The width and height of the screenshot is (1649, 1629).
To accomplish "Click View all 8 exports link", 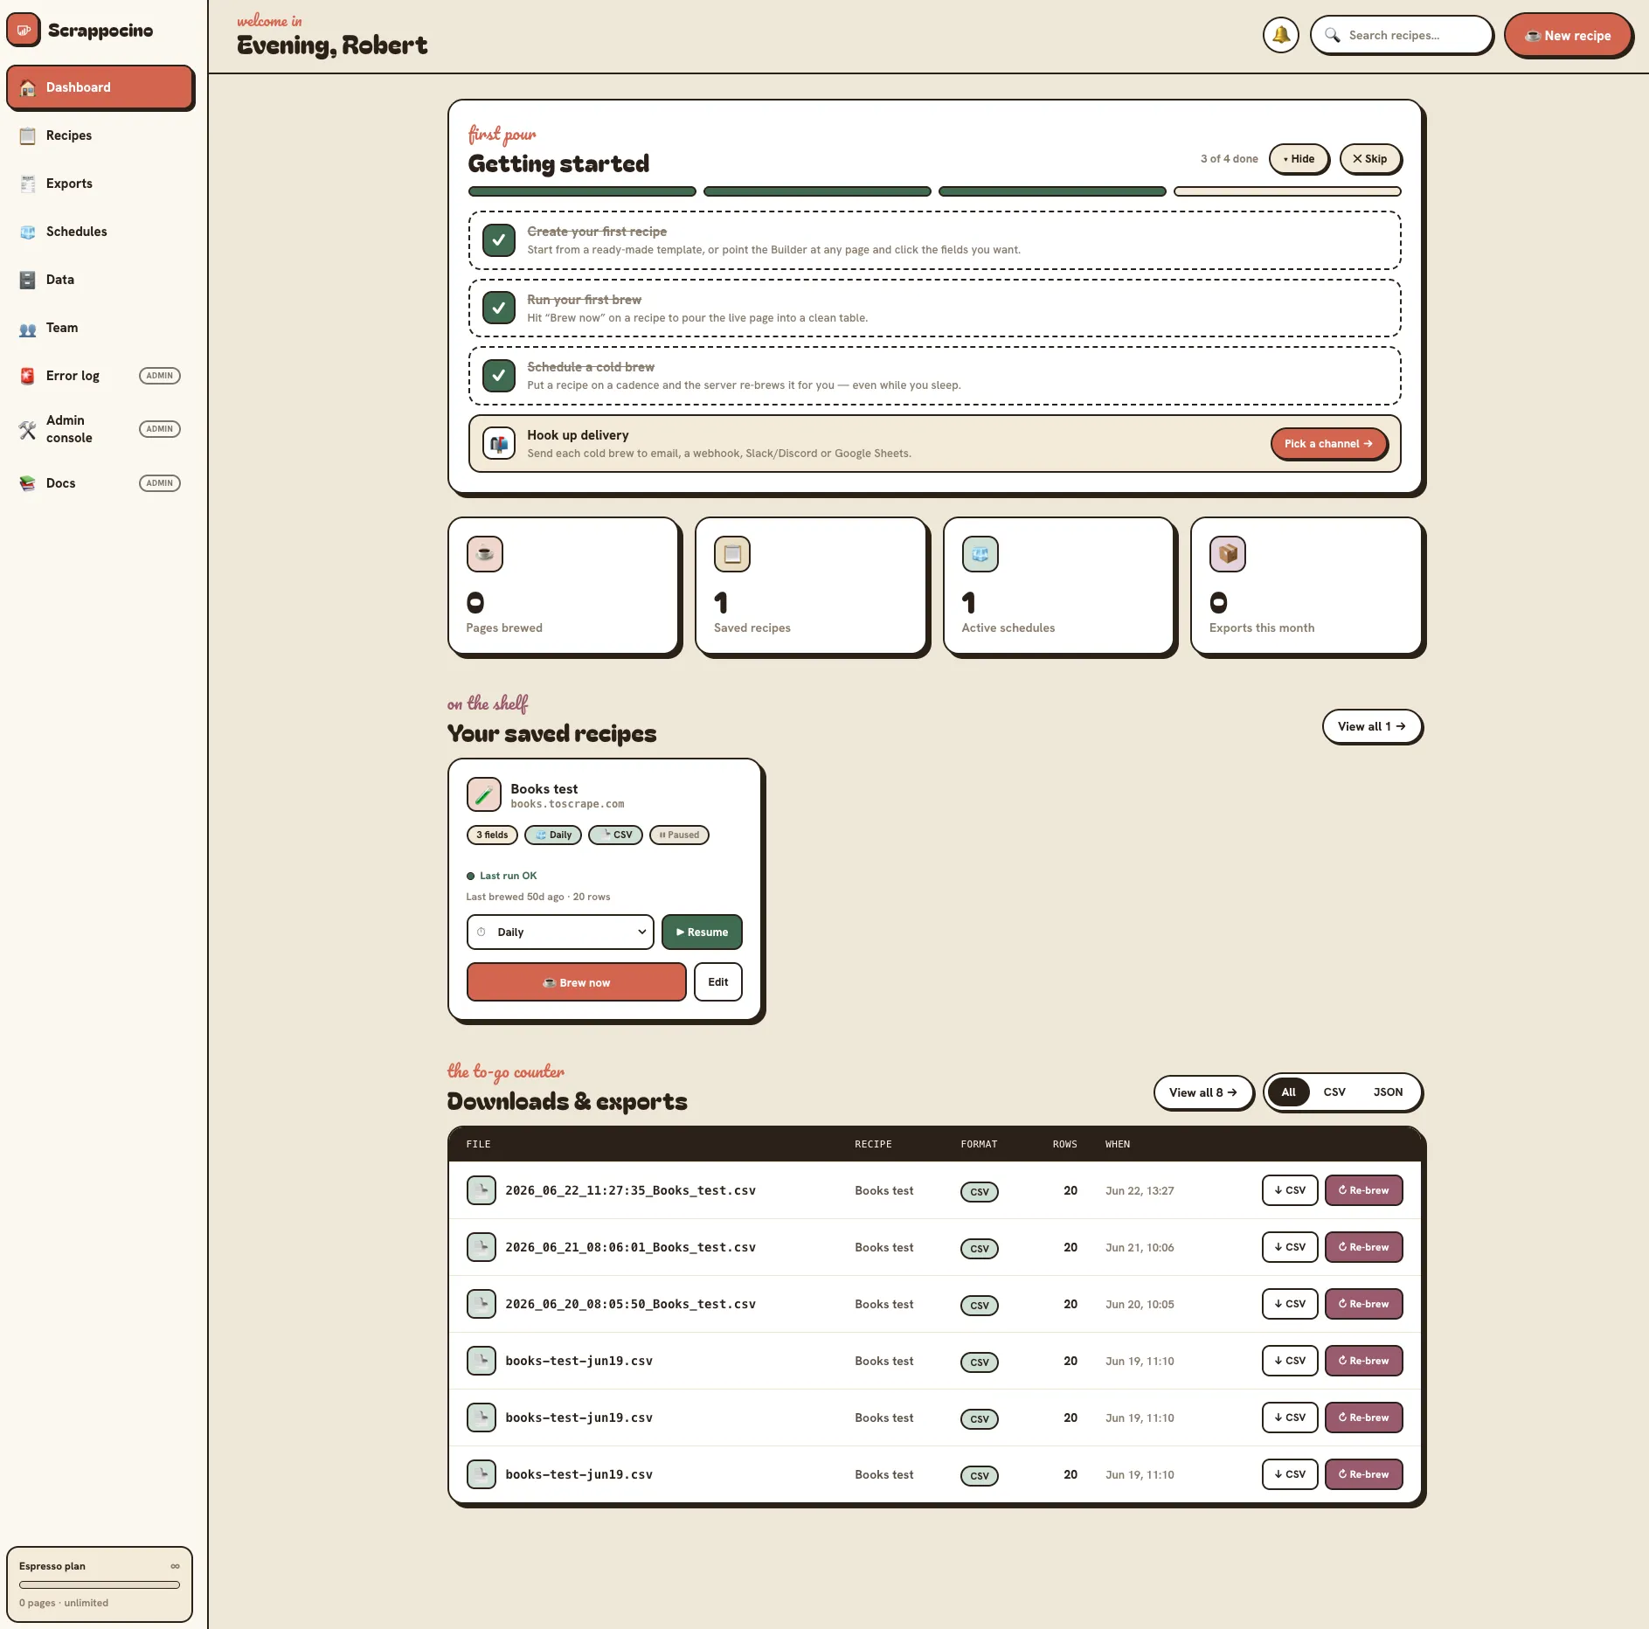I will coord(1203,1092).
